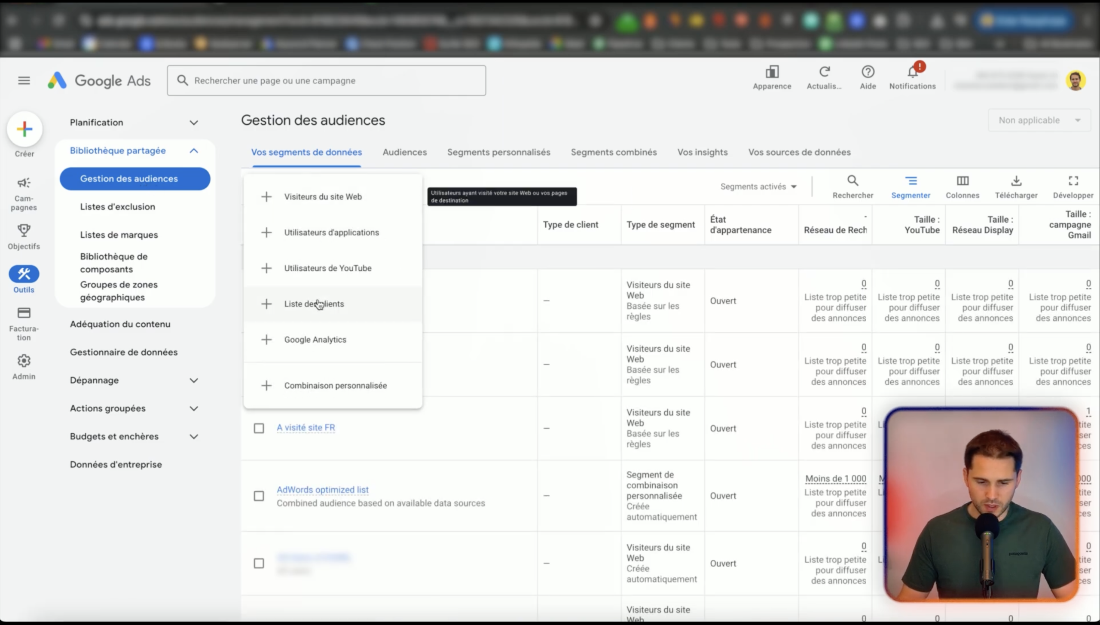1100x625 pixels.
Task: Open the Notifications bell icon
Action: tap(912, 72)
